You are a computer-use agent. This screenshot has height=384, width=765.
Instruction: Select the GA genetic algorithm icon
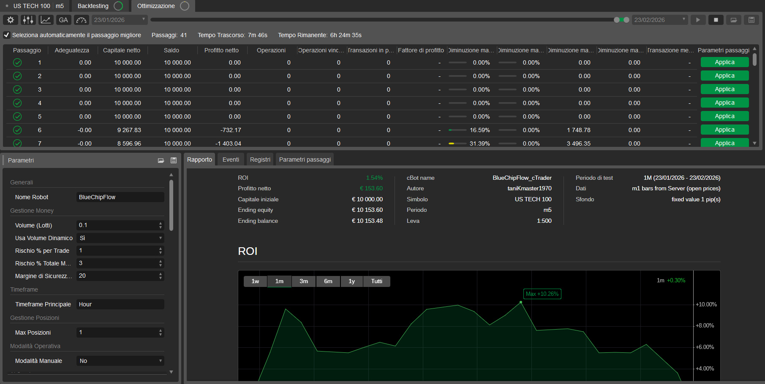(x=63, y=19)
